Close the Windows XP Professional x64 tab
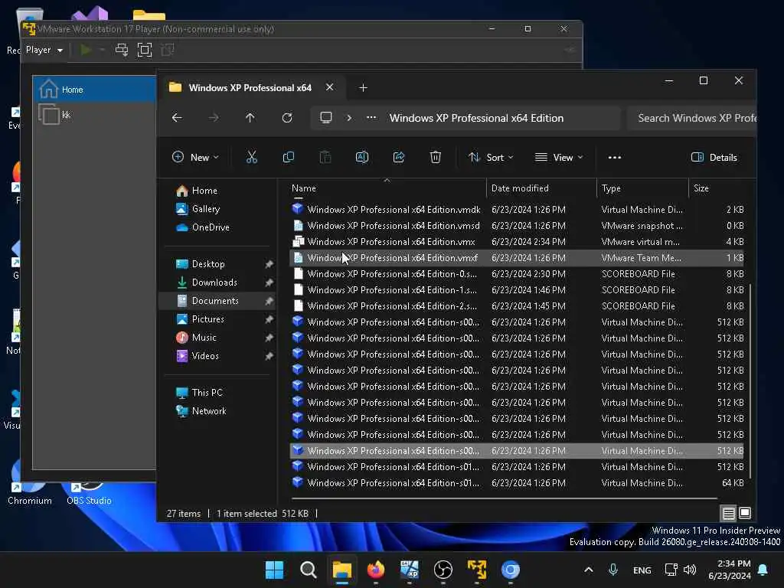This screenshot has width=784, height=588. pos(329,87)
